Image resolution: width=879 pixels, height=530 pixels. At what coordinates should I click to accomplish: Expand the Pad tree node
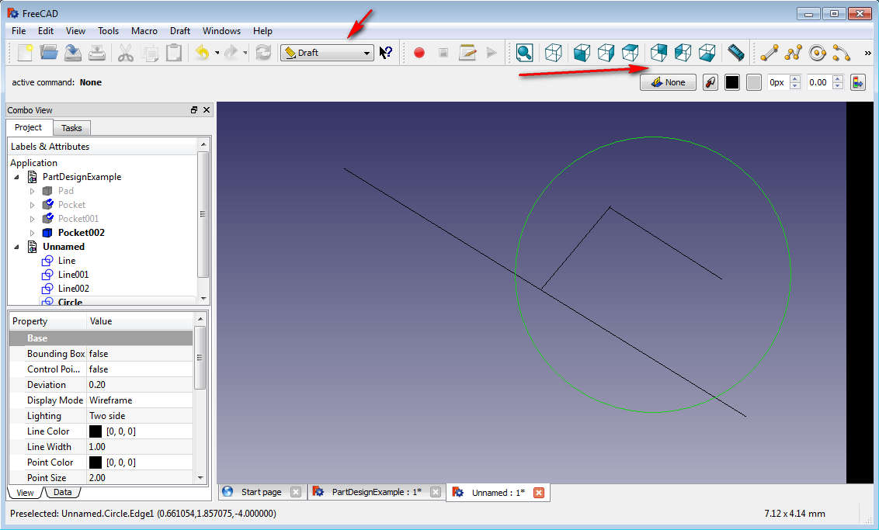[x=32, y=191]
